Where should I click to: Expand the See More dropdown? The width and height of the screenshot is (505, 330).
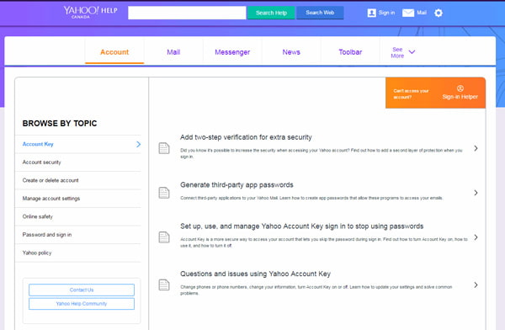point(402,52)
